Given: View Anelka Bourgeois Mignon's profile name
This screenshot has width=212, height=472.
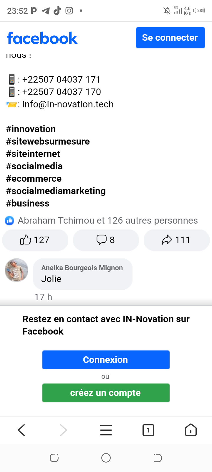Looking at the screenshot, I should click(82, 268).
